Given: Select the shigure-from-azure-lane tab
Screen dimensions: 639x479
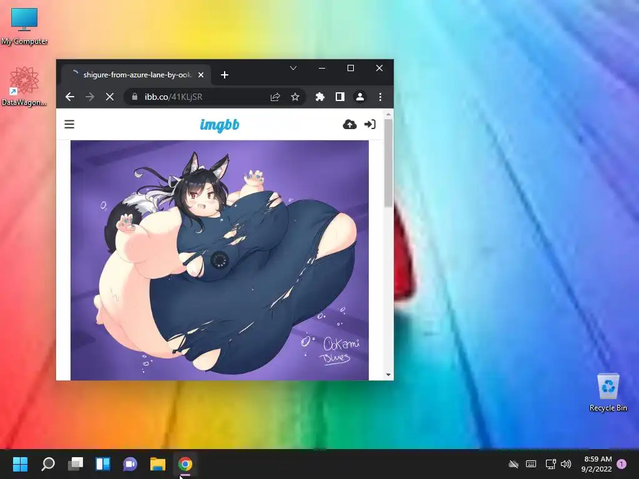Looking at the screenshot, I should coord(137,75).
